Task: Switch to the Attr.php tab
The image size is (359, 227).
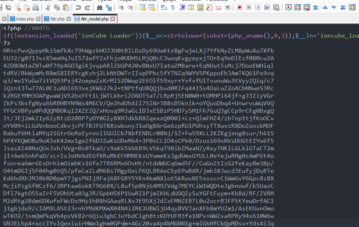Action: click(x=57, y=19)
